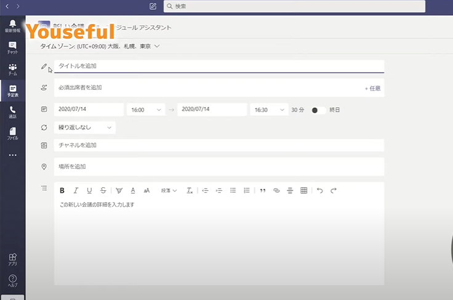Insert a bulleted list

click(233, 190)
